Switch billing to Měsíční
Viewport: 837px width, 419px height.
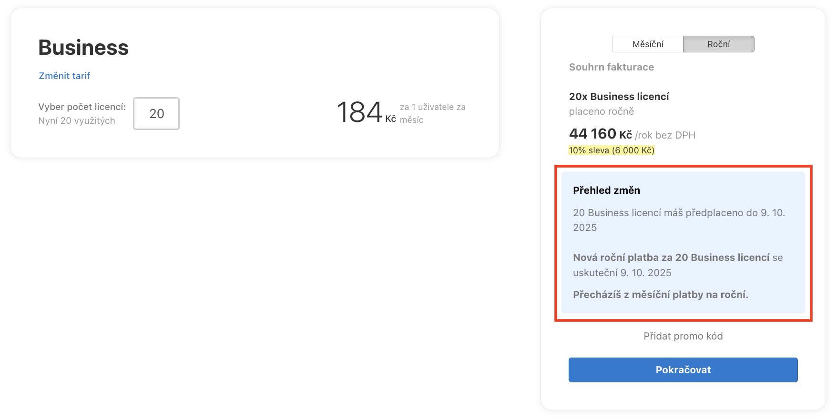tap(647, 44)
